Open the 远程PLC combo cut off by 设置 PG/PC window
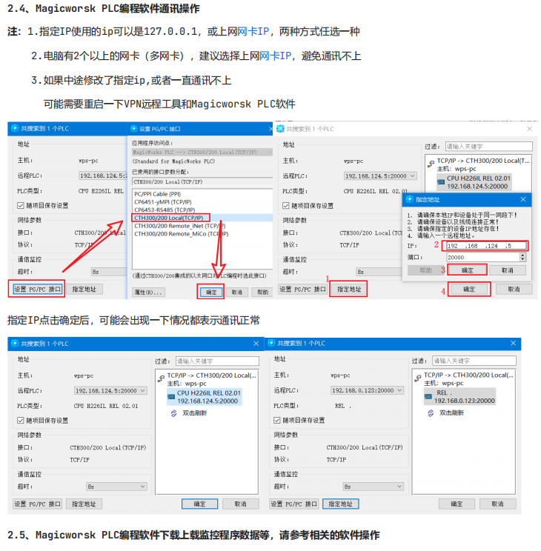Screen dimensions: 541x551 [x=103, y=176]
